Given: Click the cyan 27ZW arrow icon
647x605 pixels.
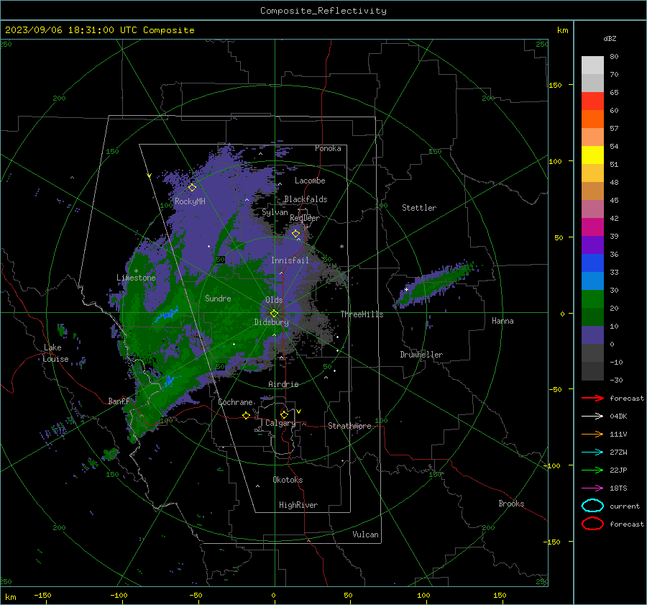Looking at the screenshot, I should [592, 452].
